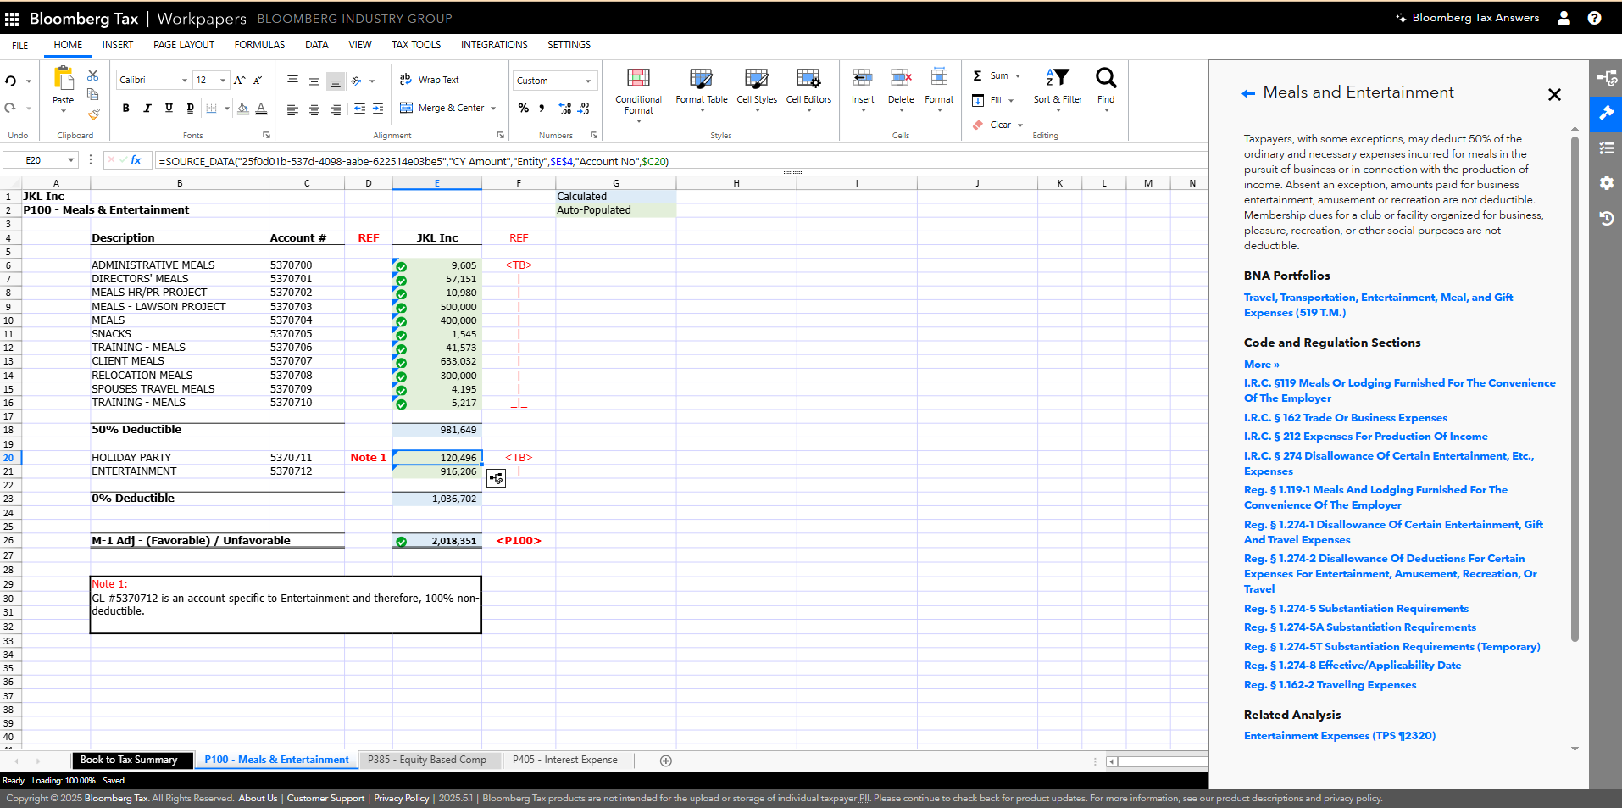Click the Find magnifier icon
This screenshot has height=808, width=1622.
coord(1106,86)
